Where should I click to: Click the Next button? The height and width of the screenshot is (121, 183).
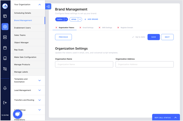pos(167,37)
